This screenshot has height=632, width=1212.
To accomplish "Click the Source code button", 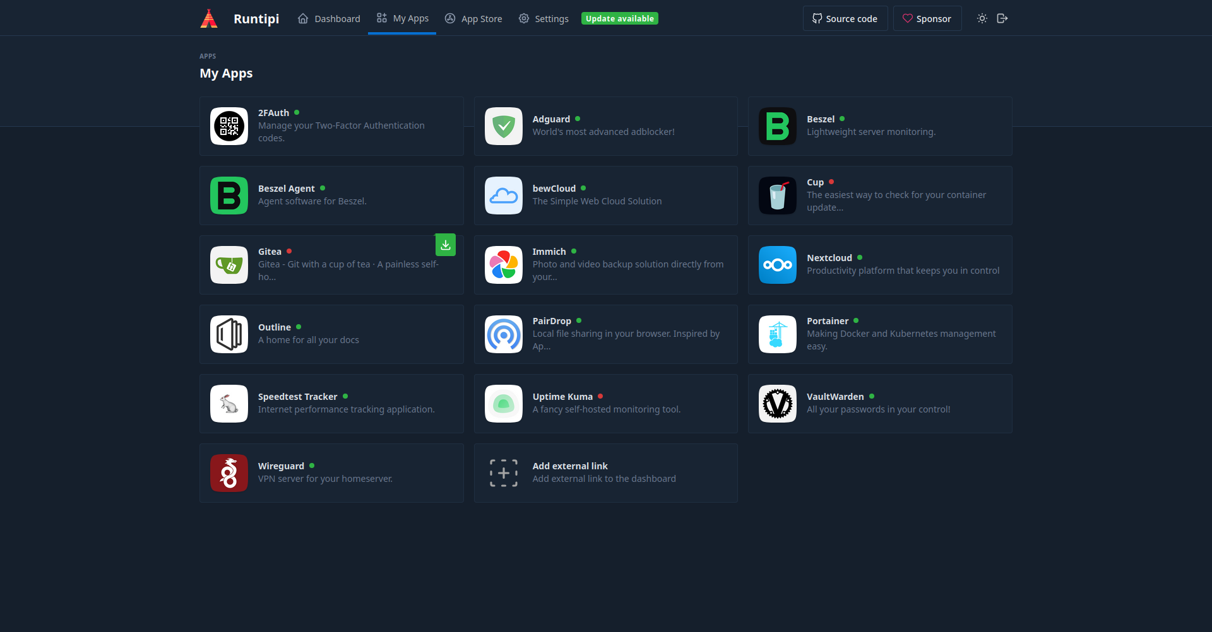I will coord(845,18).
